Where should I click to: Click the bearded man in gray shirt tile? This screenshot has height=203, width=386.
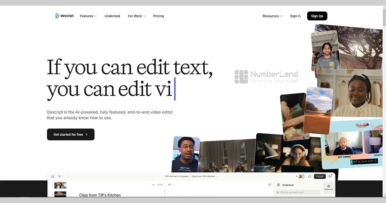[325, 50]
